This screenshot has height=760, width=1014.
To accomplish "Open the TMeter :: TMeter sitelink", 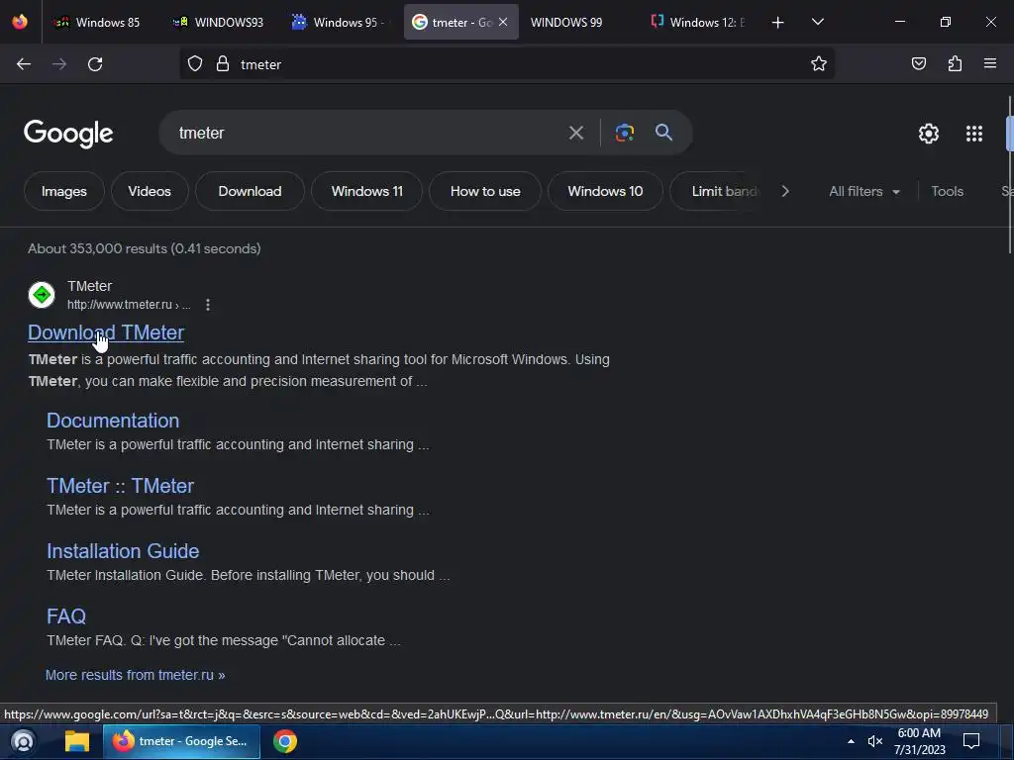I will 120,485.
